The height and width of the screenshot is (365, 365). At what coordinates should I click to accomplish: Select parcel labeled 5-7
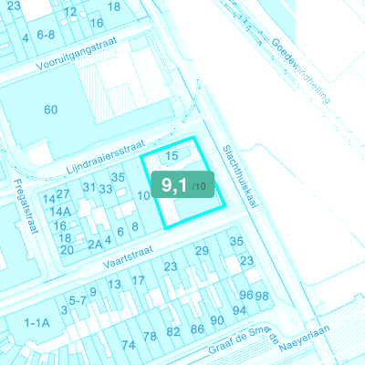click(x=78, y=301)
